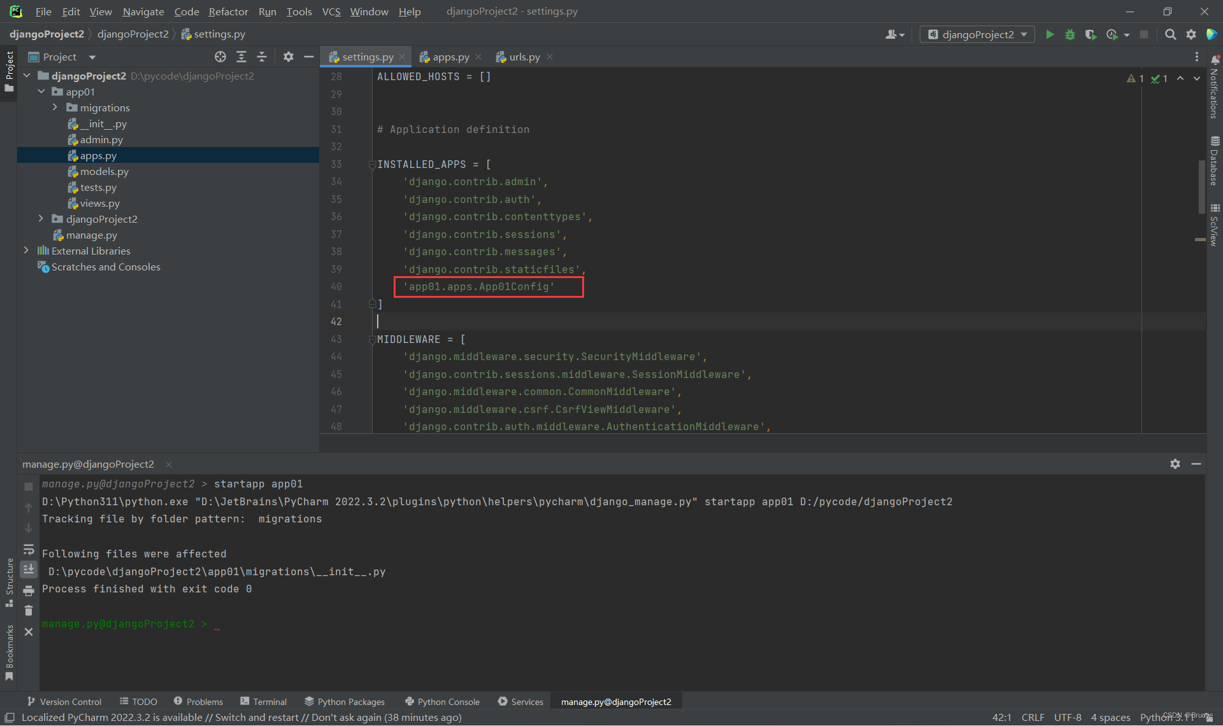
Task: Run with Coverage icon
Action: pos(1091,34)
